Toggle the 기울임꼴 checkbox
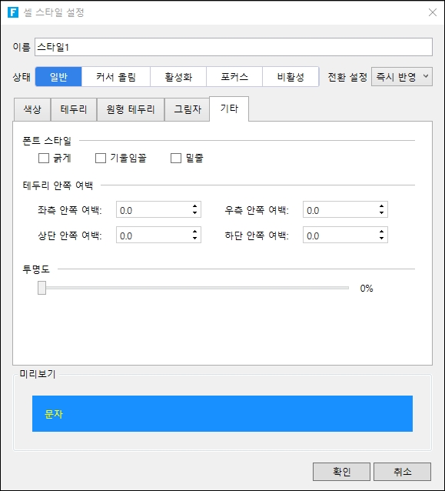This screenshot has height=491, width=445. pyautogui.click(x=101, y=158)
